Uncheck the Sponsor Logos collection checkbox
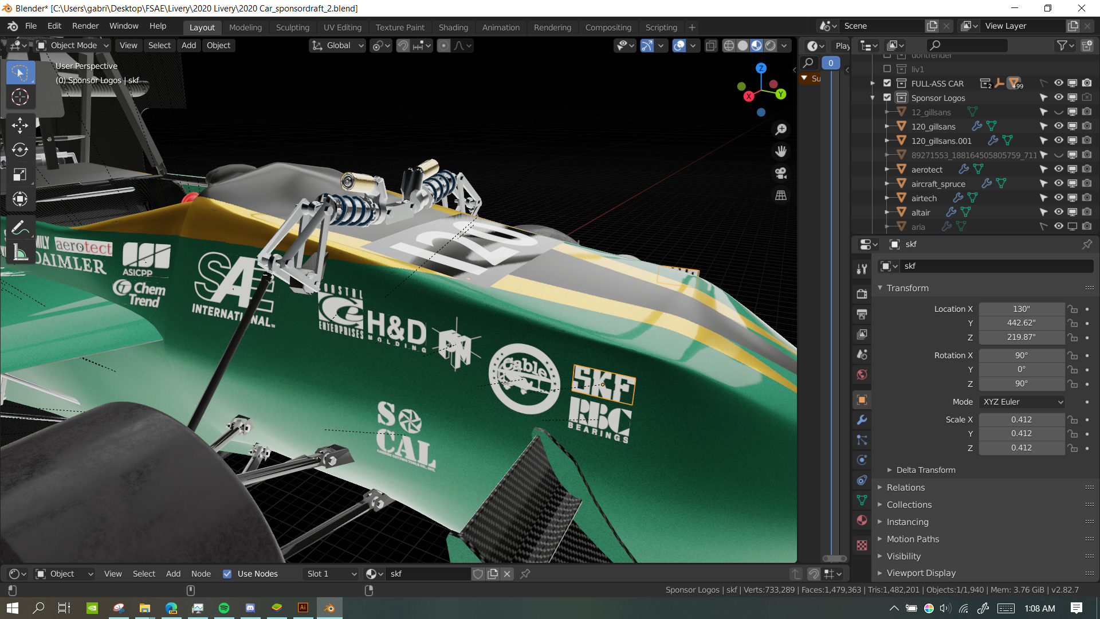This screenshot has height=619, width=1100. pos(887,97)
